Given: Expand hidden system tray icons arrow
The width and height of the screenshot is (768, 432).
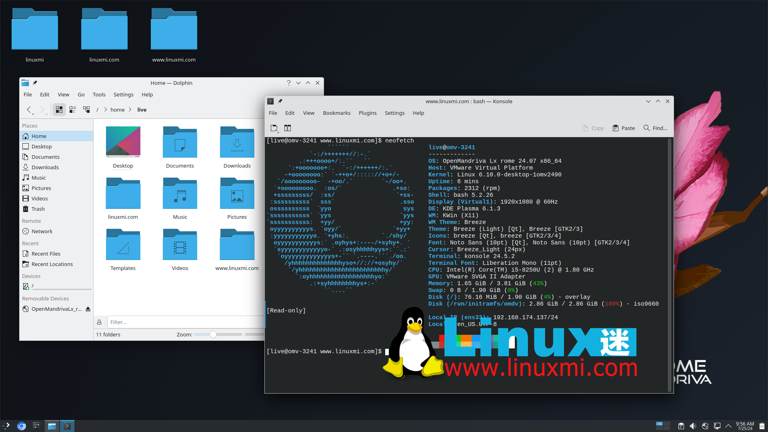Looking at the screenshot, I should [x=728, y=426].
